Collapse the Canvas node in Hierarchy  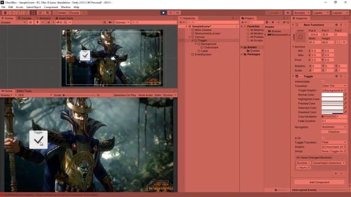coord(189,37)
